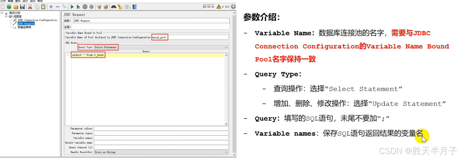The width and height of the screenshot is (458, 159).
Task: Cut selection with the scissors icon
Action: click(x=30, y=7)
